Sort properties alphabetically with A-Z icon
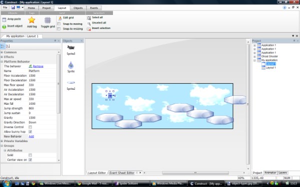Screen dimensions: 300x187 [x=8, y=46]
